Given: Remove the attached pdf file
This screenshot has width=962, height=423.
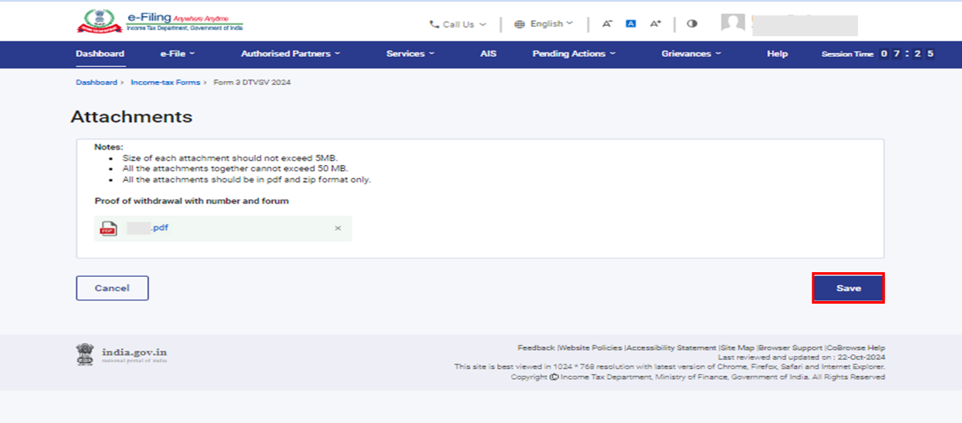Looking at the screenshot, I should coord(338,229).
